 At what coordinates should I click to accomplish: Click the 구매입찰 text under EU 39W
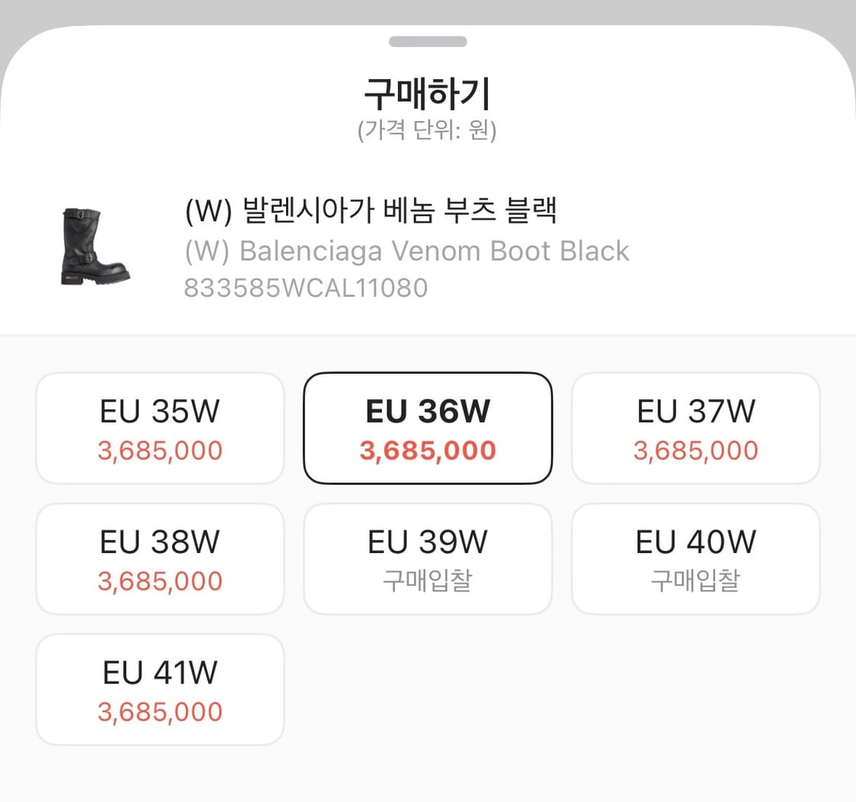(428, 579)
